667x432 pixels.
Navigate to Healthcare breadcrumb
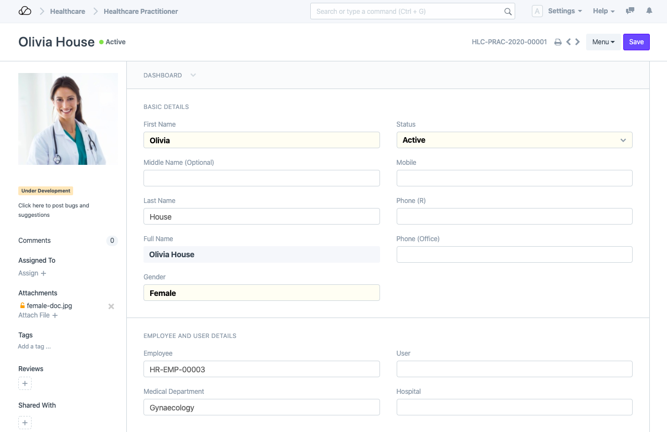[68, 11]
